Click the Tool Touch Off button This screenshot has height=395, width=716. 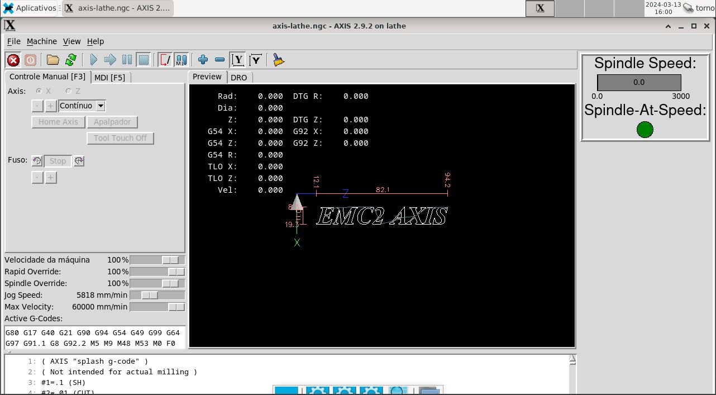[120, 138]
